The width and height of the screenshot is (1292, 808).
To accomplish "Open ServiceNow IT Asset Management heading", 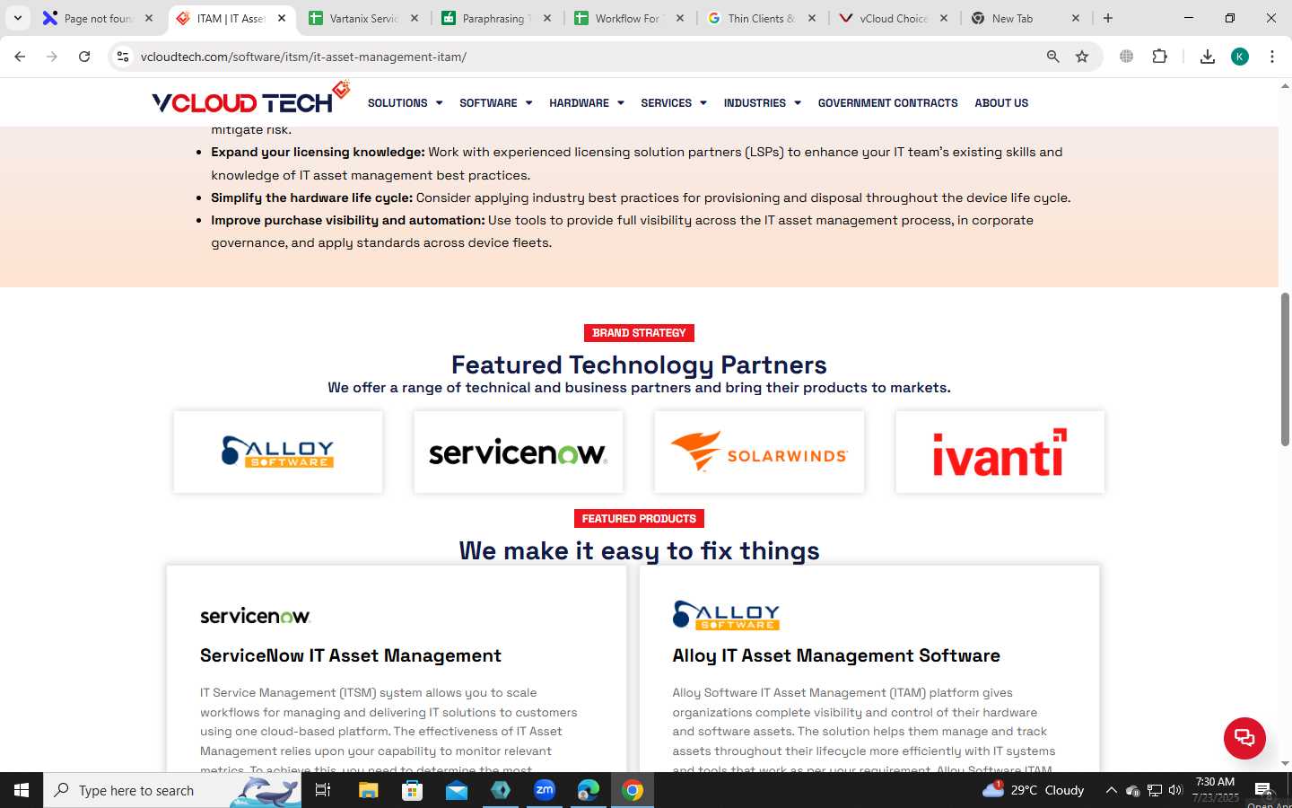I will [351, 655].
